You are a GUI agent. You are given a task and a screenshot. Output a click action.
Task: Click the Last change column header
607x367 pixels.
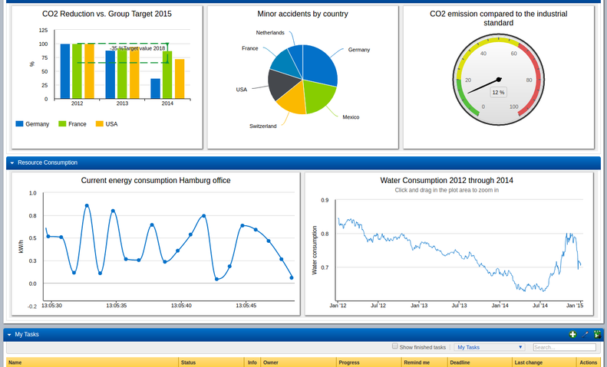point(529,362)
